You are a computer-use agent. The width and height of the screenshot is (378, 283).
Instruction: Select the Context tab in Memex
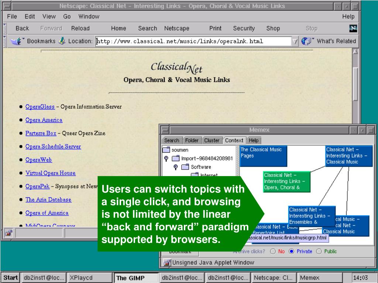click(234, 140)
